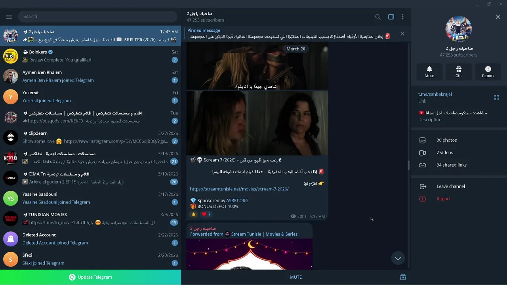Click the 47,253 subscribers text in header
Image resolution: width=507 pixels, height=285 pixels.
(205, 20)
